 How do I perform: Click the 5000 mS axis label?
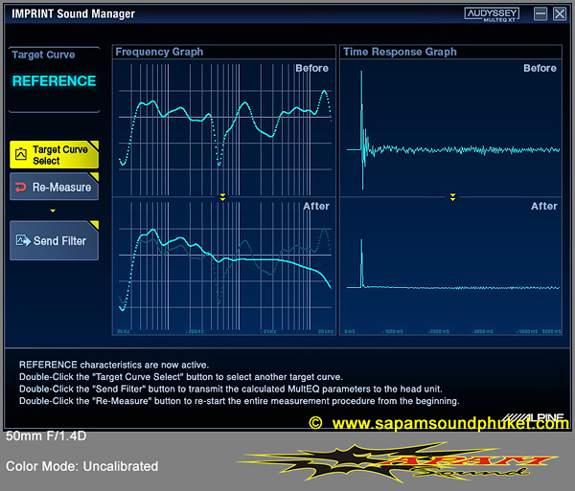click(552, 331)
